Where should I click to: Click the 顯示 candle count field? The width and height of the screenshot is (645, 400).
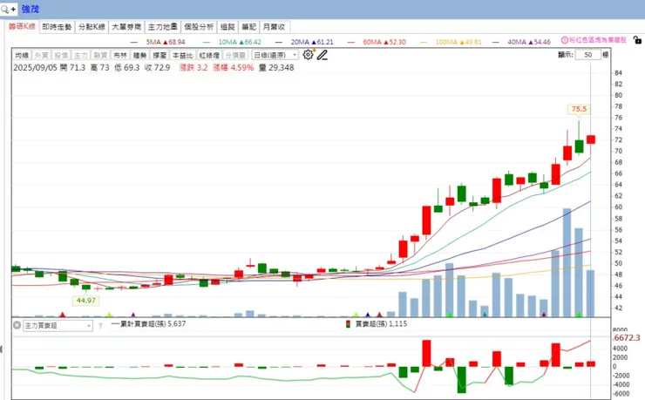coord(587,55)
